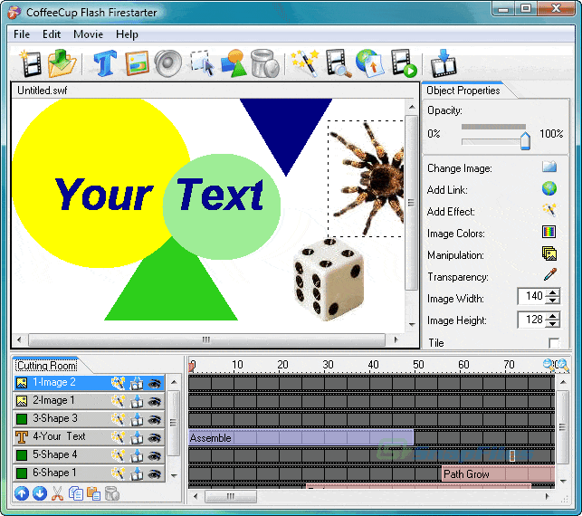Click the Add Sound speaker icon
This screenshot has width=582, height=516.
click(167, 63)
